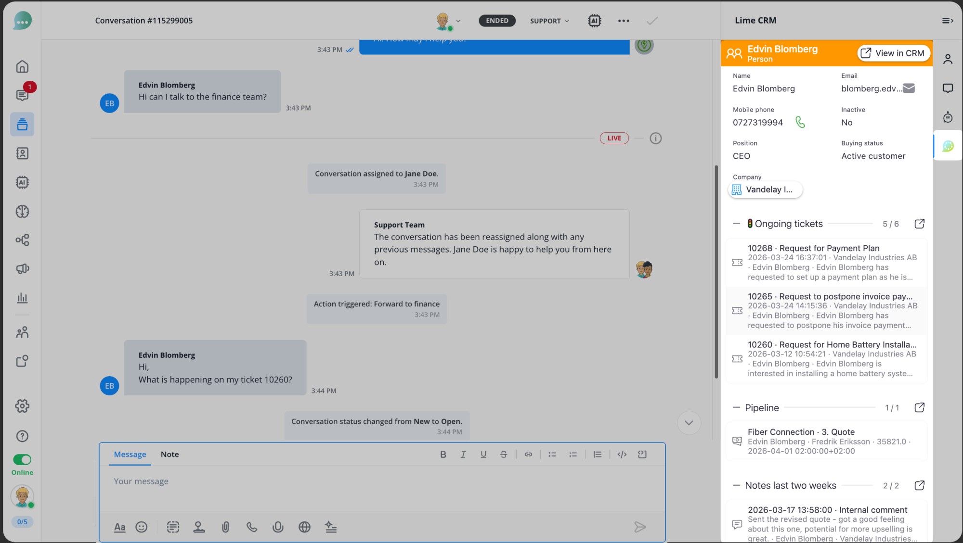Click the phone call icon in the composer
Viewport: 963px width, 543px height.
[251, 527]
